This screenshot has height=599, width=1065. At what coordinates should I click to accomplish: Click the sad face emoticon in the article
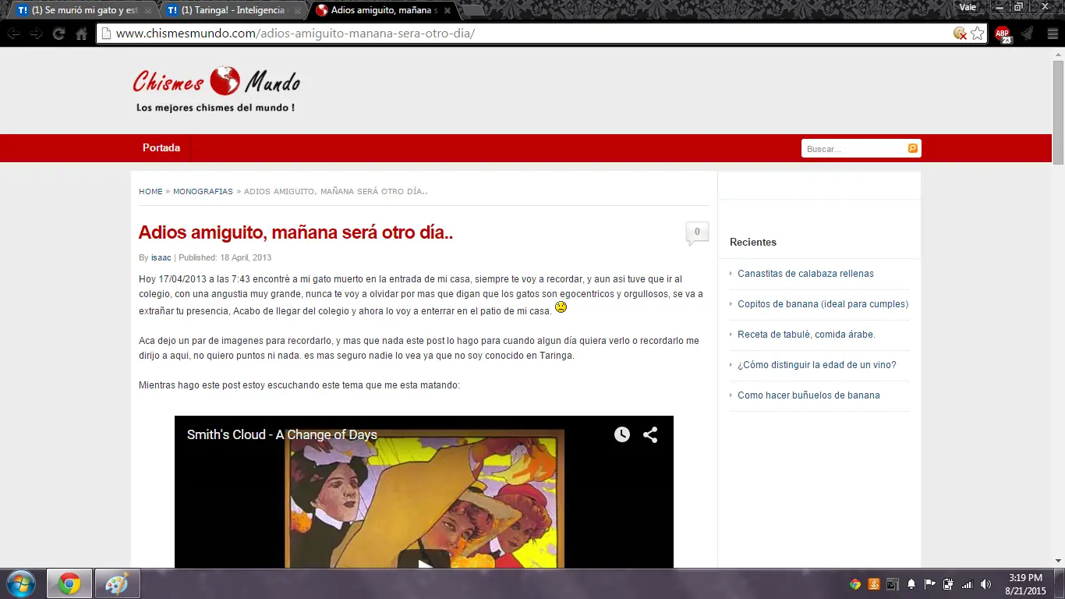[x=561, y=307]
